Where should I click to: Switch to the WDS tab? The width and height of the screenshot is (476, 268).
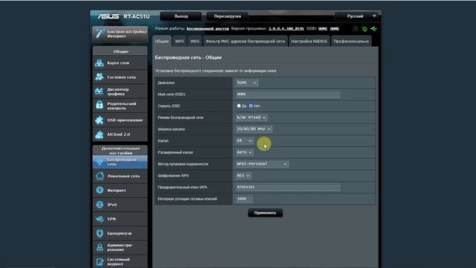coord(195,41)
